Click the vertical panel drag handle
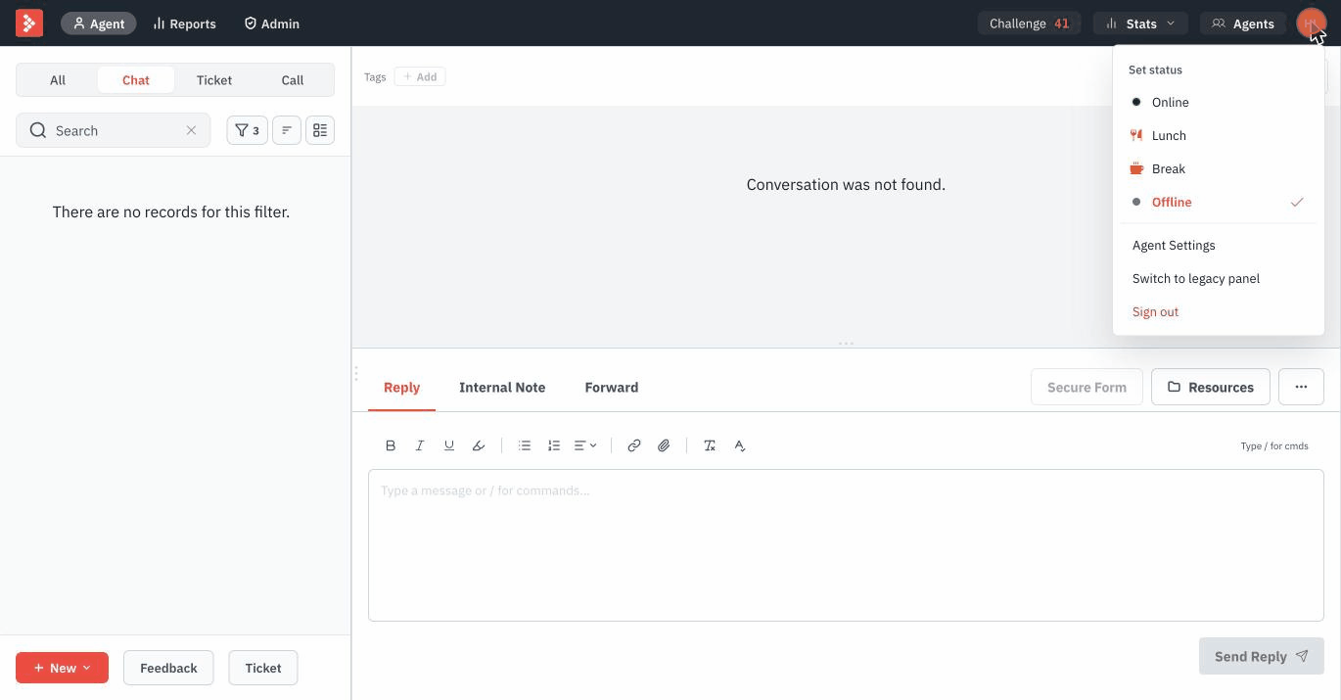Image resolution: width=1341 pixels, height=700 pixels. (x=356, y=373)
